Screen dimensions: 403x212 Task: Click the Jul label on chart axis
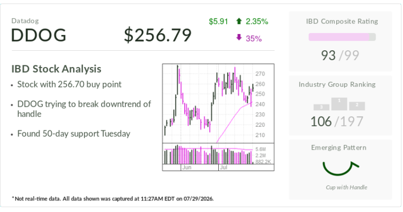point(224,168)
